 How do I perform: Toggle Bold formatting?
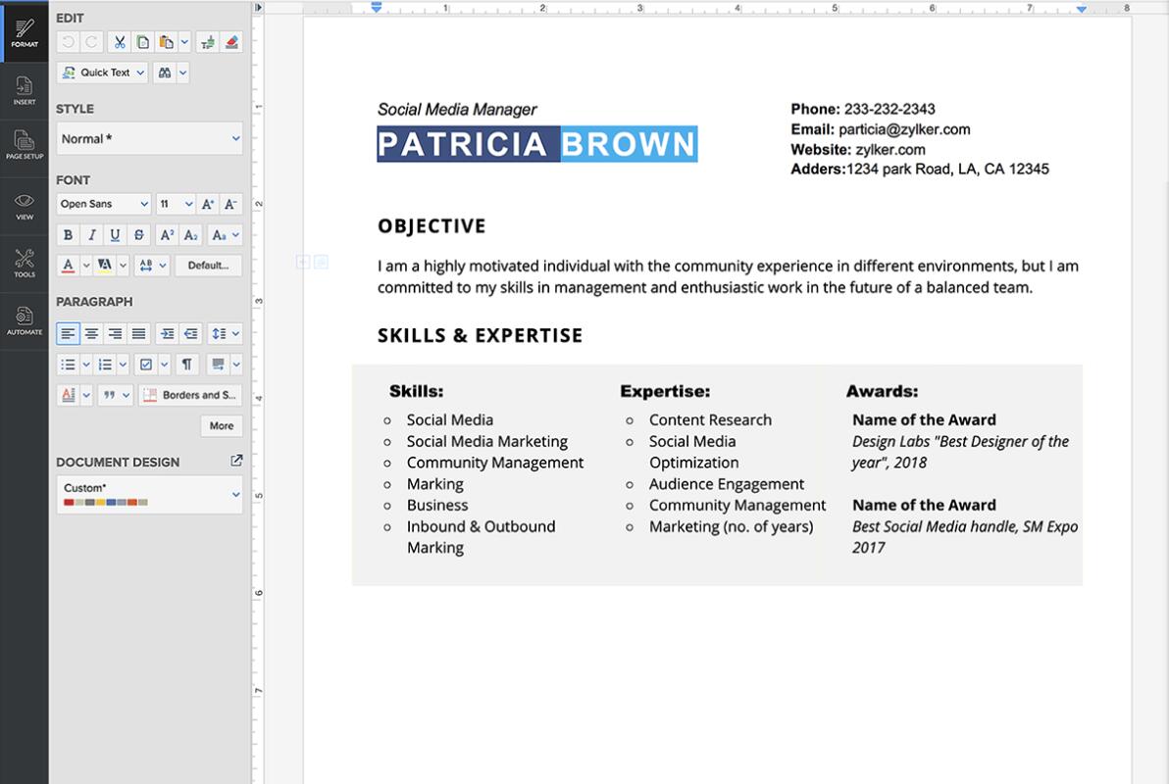pos(68,235)
